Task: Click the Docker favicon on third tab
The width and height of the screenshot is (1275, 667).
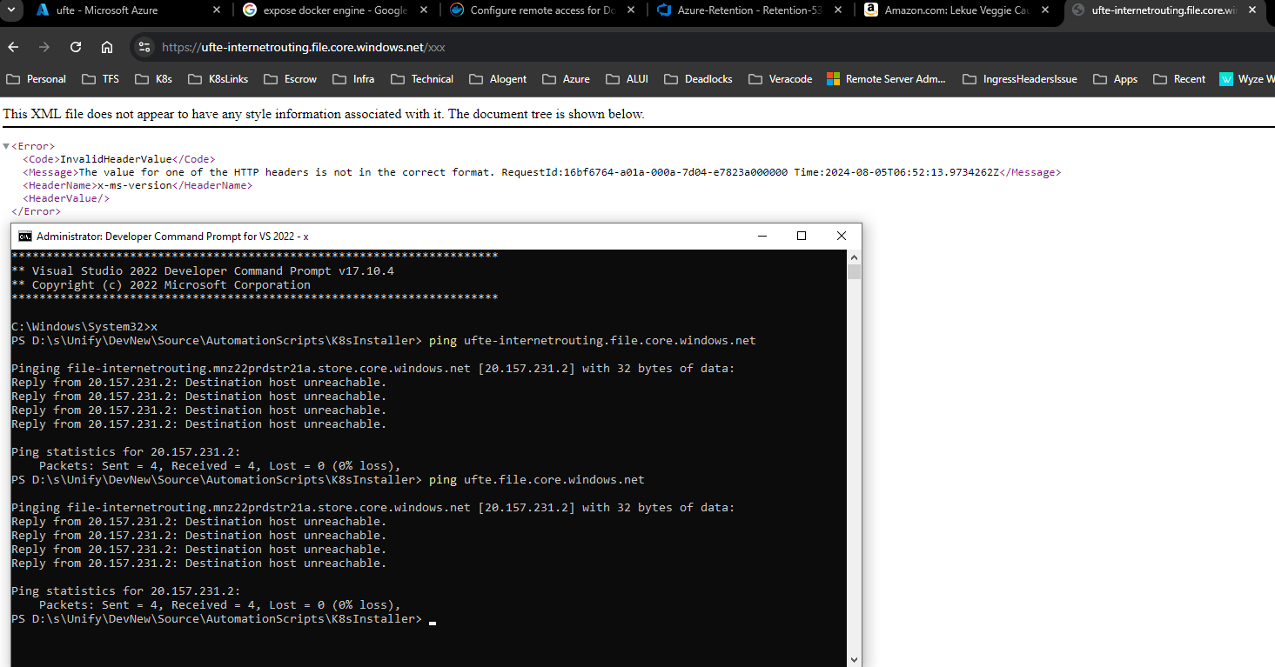Action: (x=457, y=10)
